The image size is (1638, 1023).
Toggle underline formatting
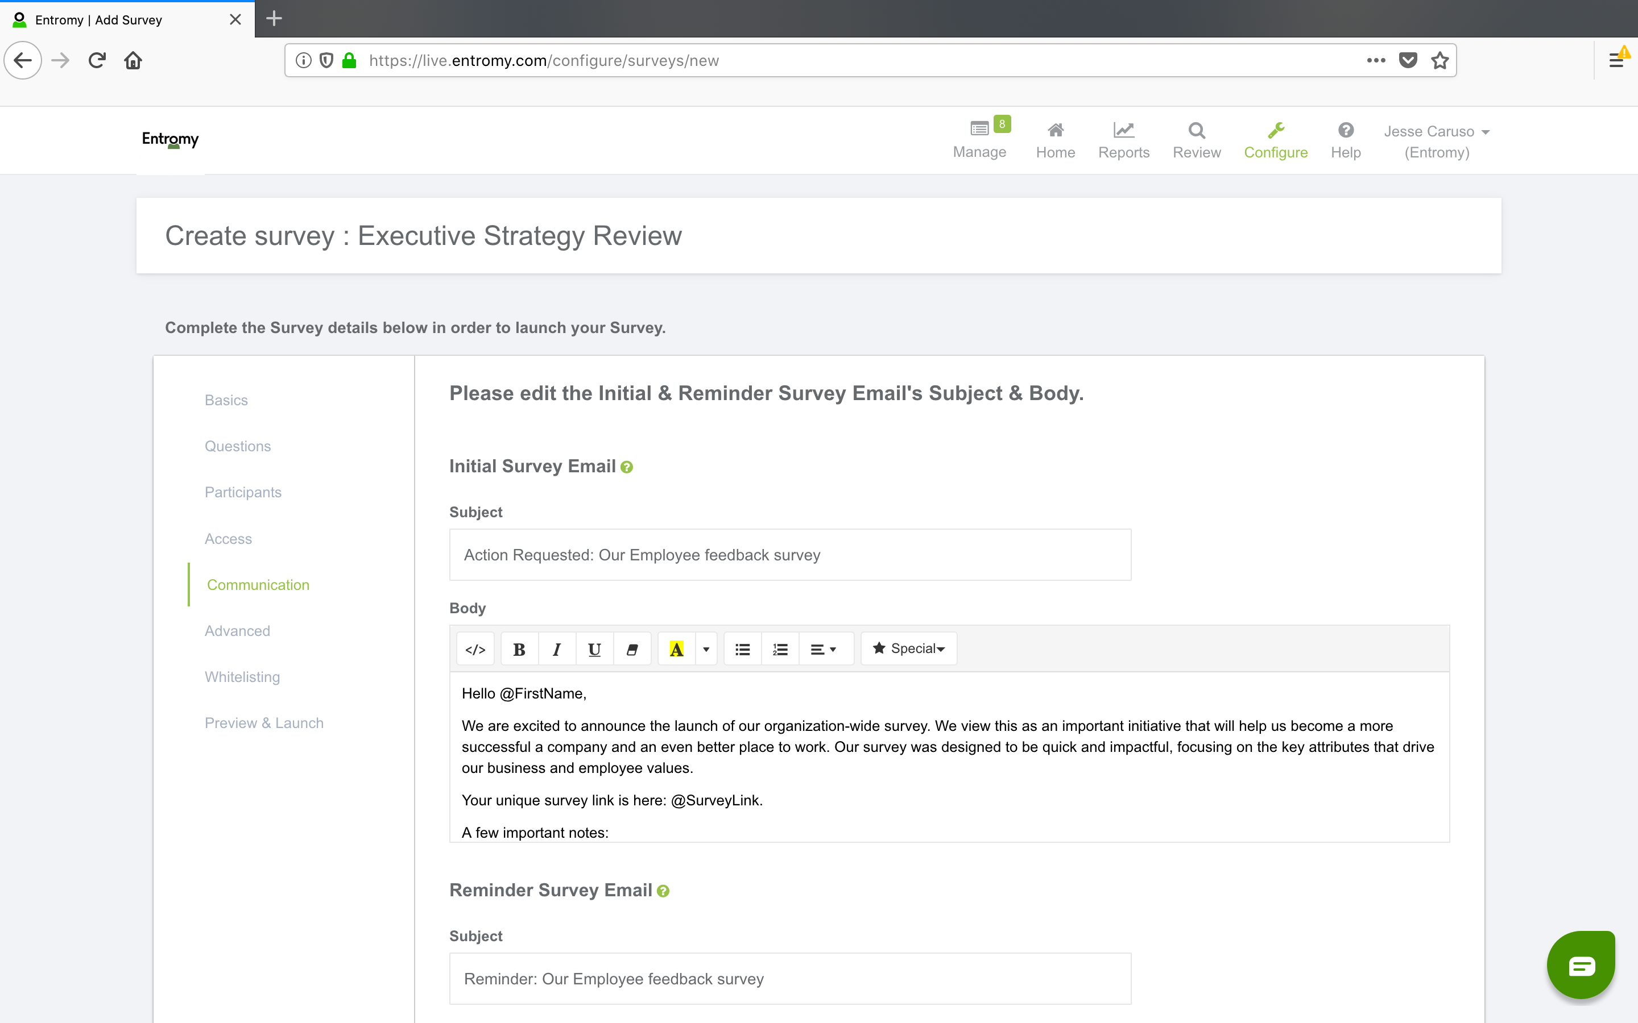(594, 648)
